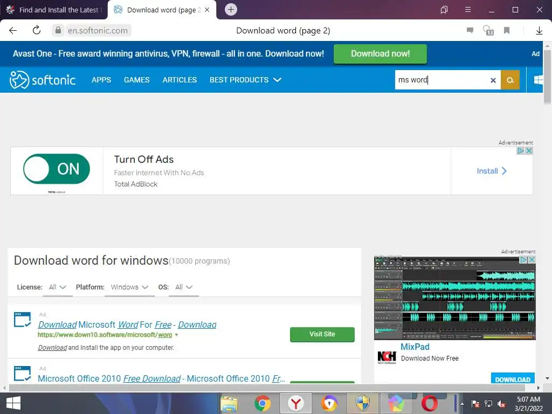Click the network tray icon
The image size is (552, 414).
pyautogui.click(x=488, y=404)
